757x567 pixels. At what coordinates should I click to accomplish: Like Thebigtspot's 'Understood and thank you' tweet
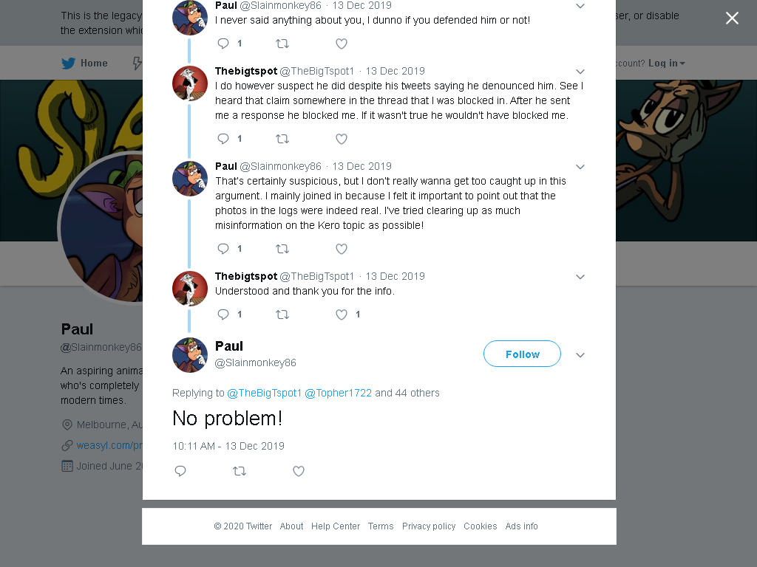coord(342,315)
